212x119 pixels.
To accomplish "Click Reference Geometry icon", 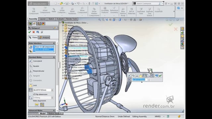I will [114, 11].
